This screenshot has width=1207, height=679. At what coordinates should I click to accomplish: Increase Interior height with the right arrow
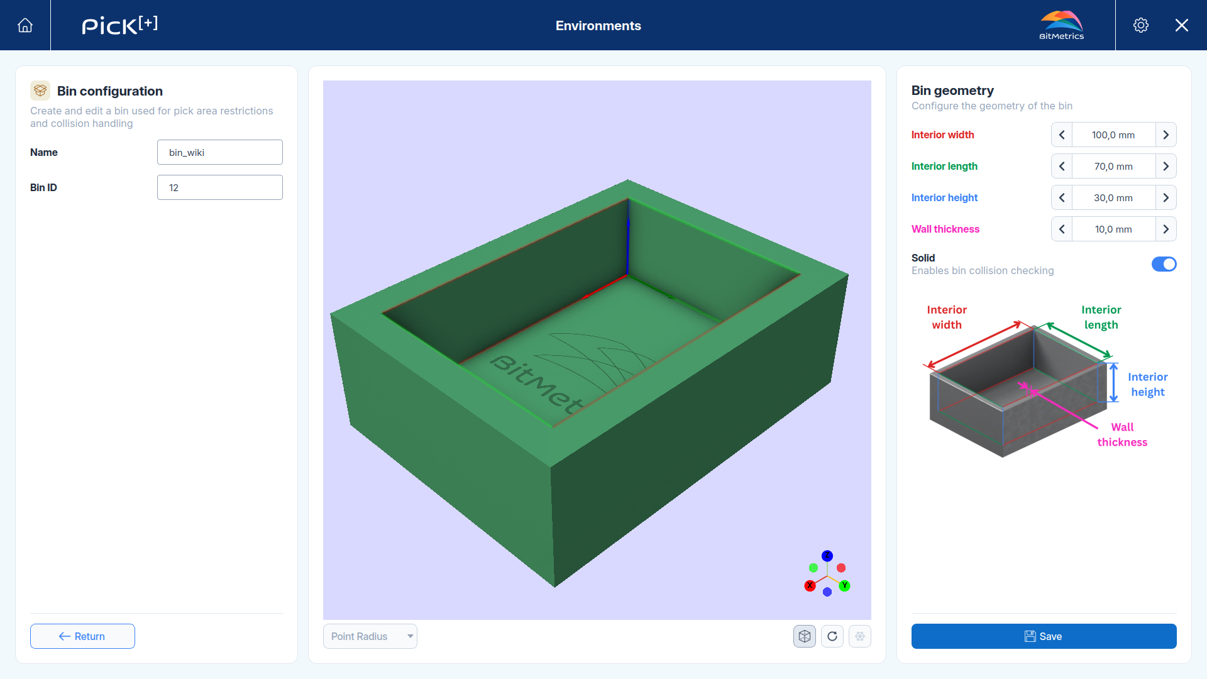point(1166,197)
